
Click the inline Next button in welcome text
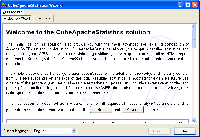click(101, 110)
